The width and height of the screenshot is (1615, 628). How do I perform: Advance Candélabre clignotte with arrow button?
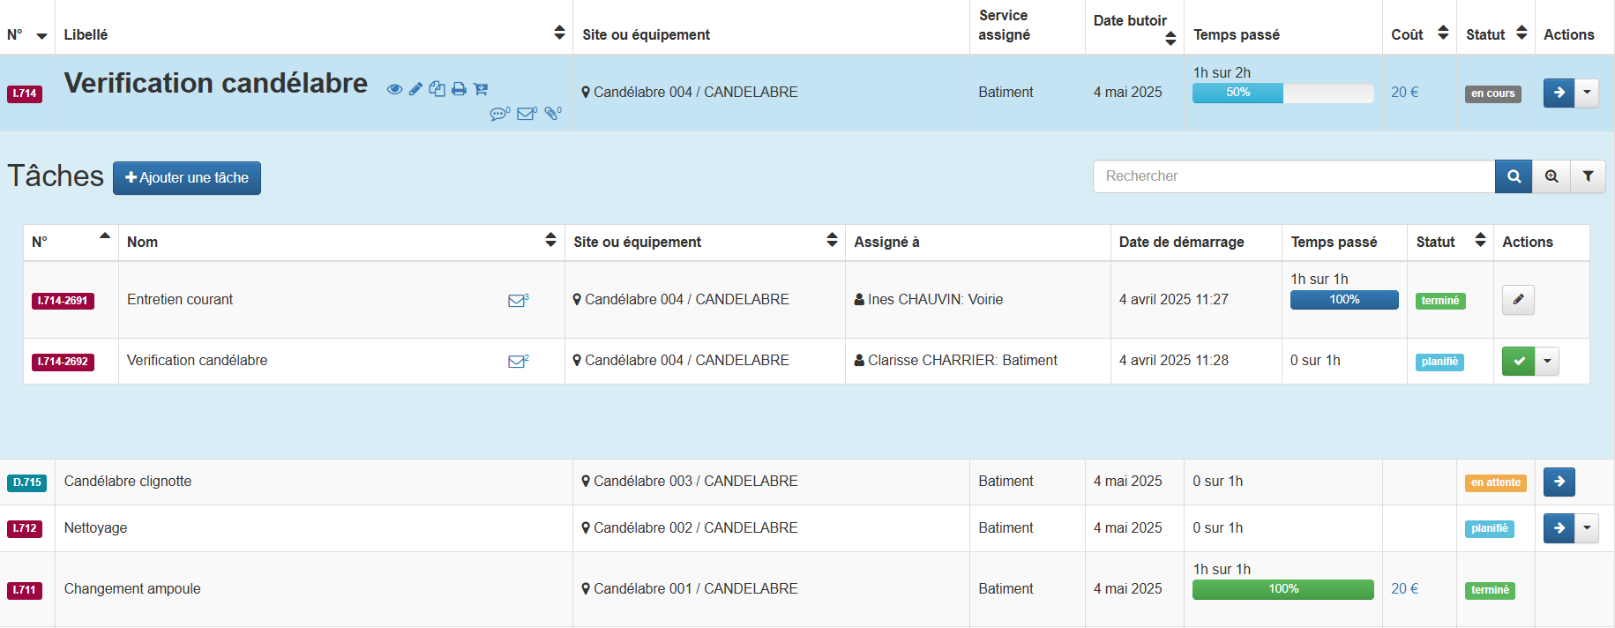click(1559, 482)
